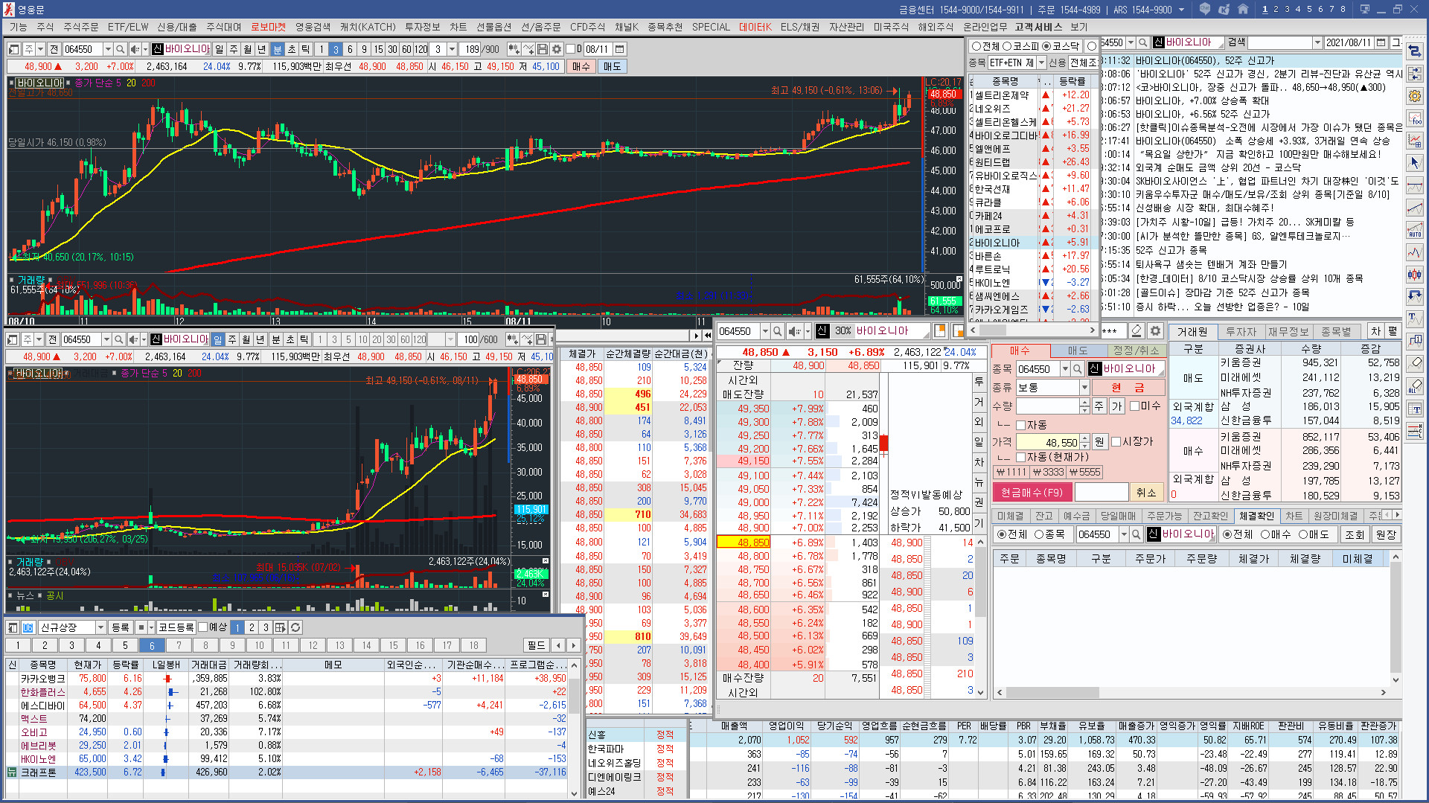Check the 예상 checkbox in watchlist toolbar
Viewport: 1429px width, 803px height.
click(x=202, y=627)
